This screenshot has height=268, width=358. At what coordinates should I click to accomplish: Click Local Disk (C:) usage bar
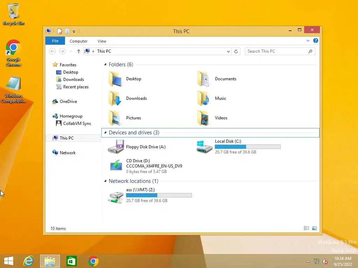[x=248, y=147]
